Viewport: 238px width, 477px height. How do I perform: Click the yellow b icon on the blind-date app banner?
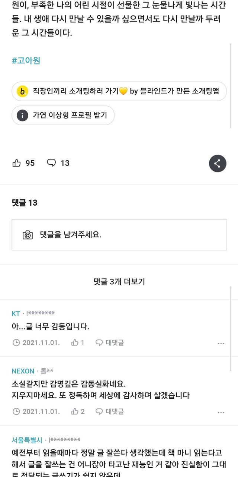point(23,91)
